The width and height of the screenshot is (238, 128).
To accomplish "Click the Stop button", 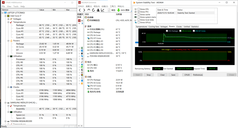I will pyautogui.click(x=148, y=75).
